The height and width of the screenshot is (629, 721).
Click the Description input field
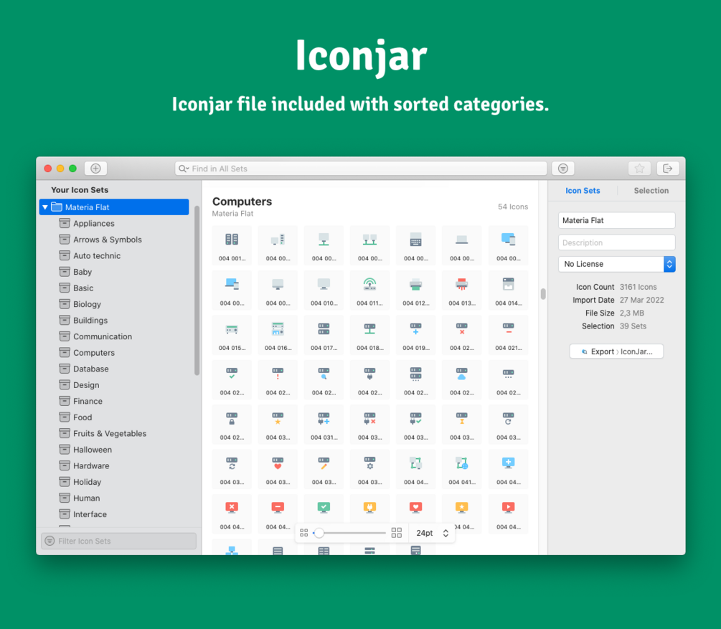(617, 242)
